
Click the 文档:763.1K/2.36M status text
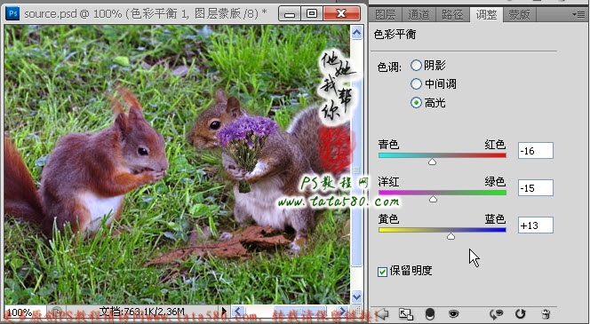142,312
